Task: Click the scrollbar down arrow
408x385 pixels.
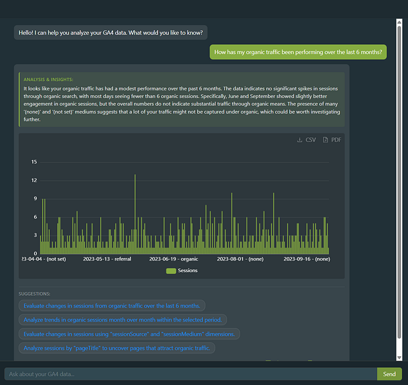Action: coord(399,357)
